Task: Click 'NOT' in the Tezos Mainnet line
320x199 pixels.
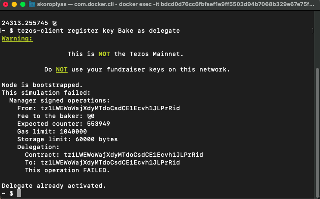Action: point(104,54)
